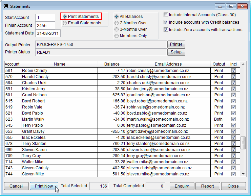The image size is (251, 196).
Task: Click the Output column header
Action: 219,64
